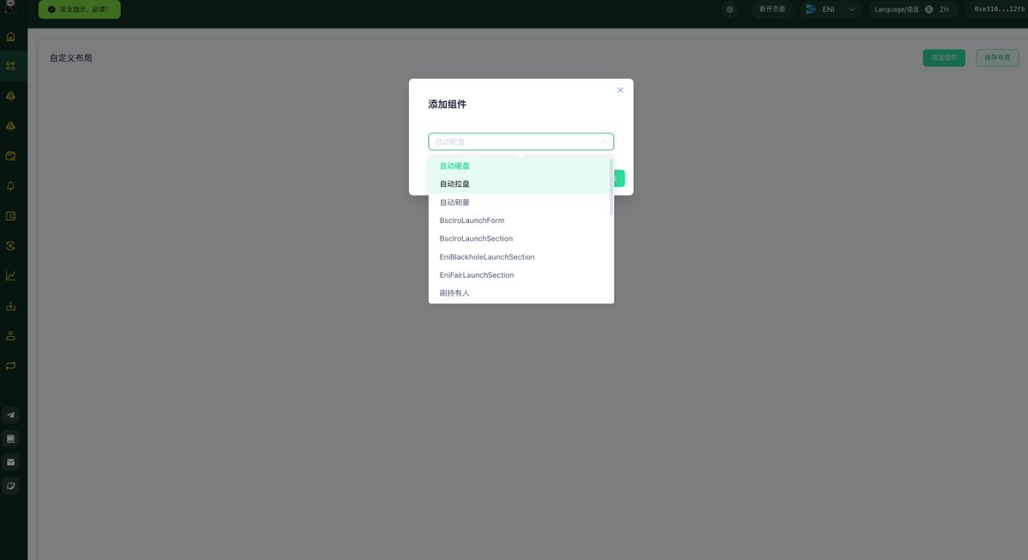Image resolution: width=1028 pixels, height=560 pixels.
Task: Choose 自动砸盘 option in list
Action: tap(520, 166)
